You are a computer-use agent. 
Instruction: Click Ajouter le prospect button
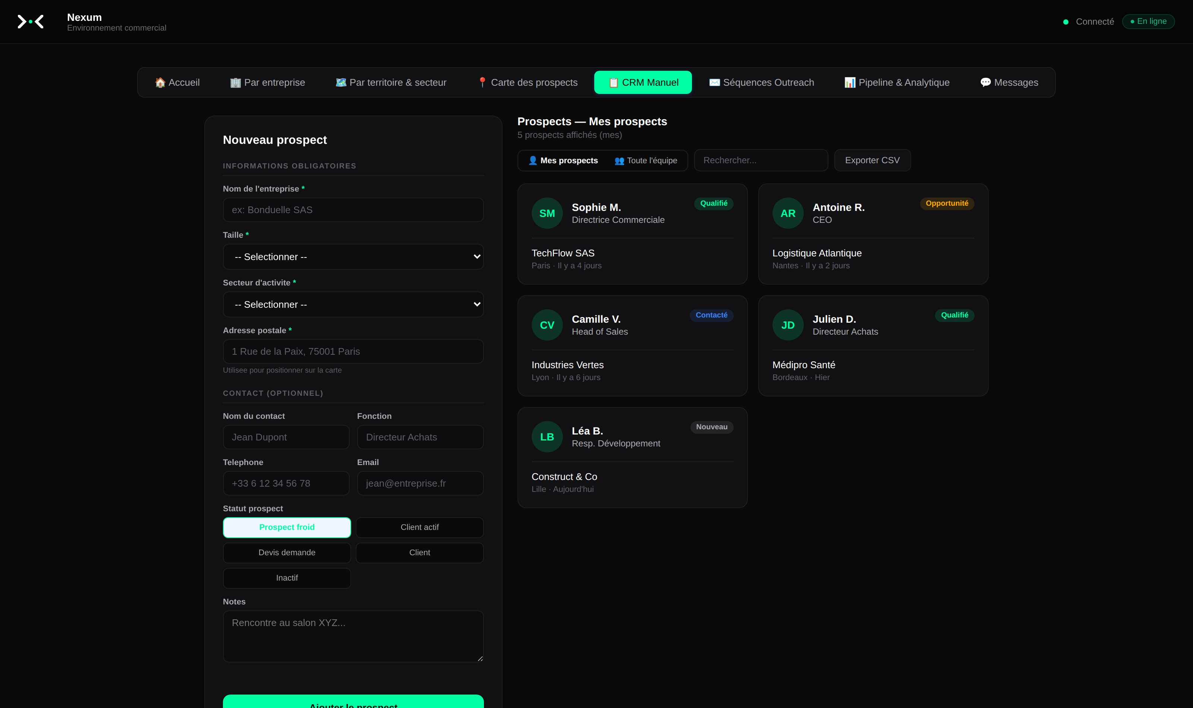coord(353,701)
